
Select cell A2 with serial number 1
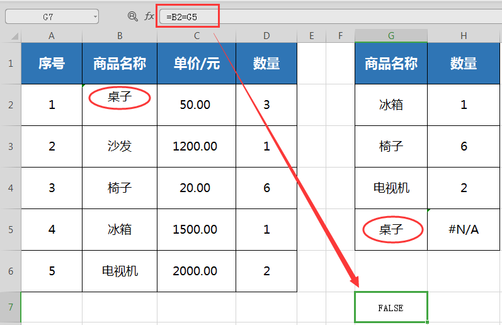[x=52, y=105]
